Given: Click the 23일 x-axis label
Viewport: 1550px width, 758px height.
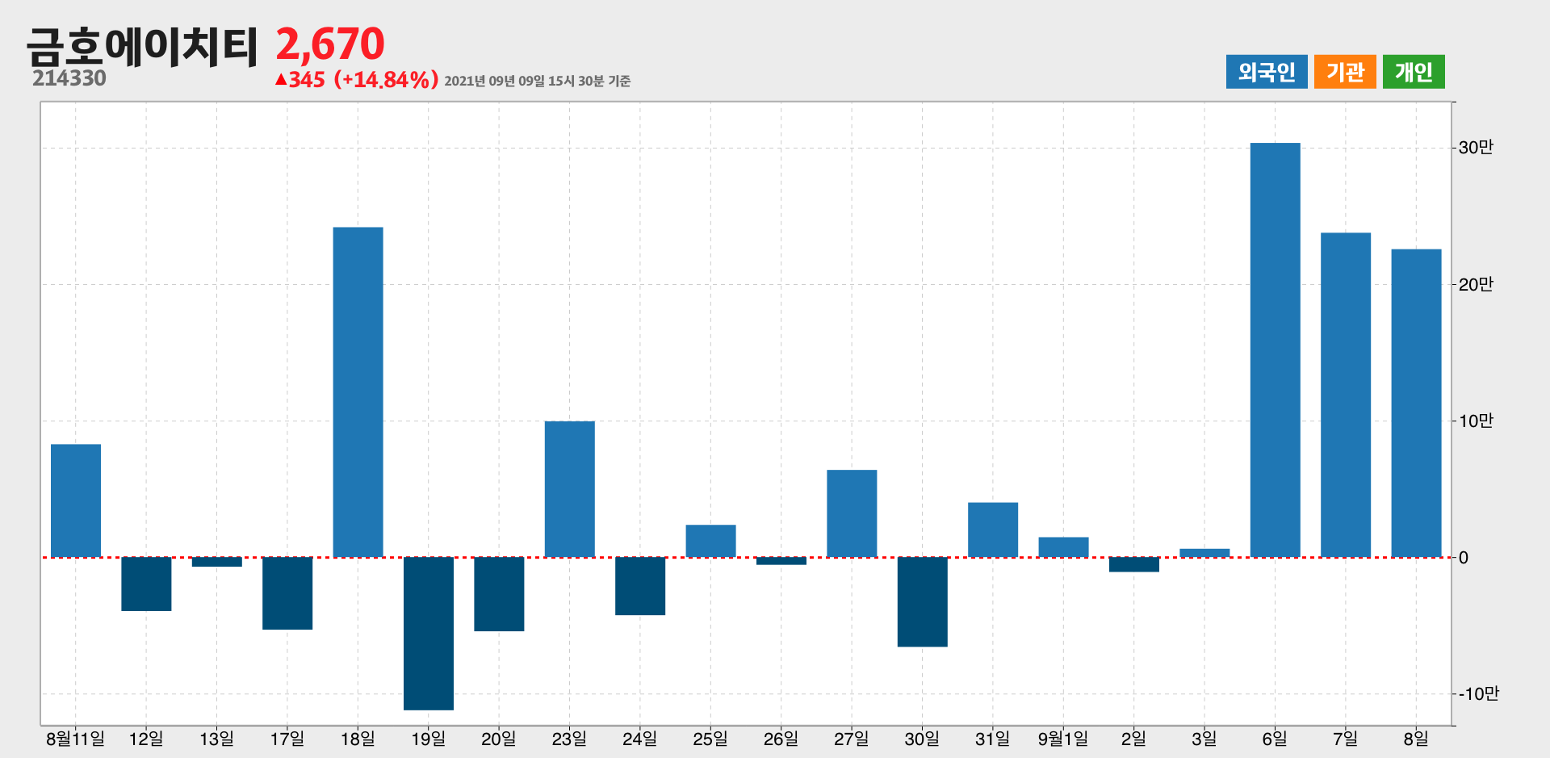Looking at the screenshot, I should tap(570, 739).
